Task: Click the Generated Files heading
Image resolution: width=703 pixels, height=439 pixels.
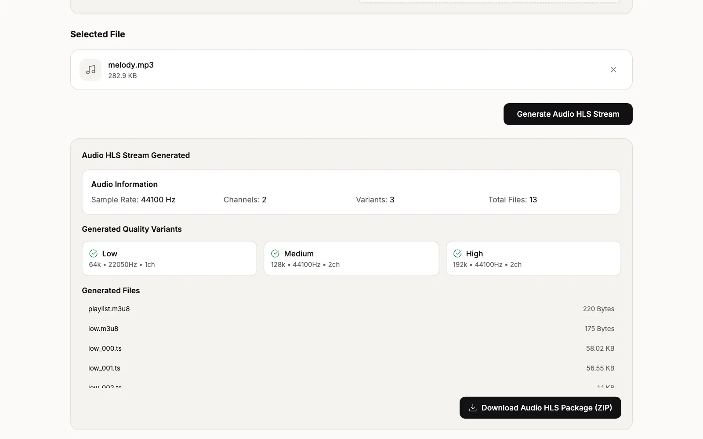Action: (x=111, y=291)
